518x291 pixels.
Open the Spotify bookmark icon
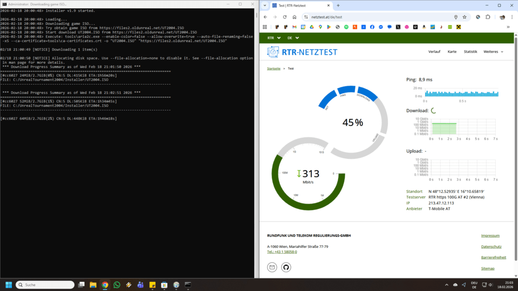[x=346, y=27]
